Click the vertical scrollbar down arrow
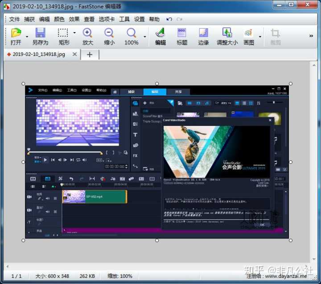The height and width of the screenshot is (284, 321). pyautogui.click(x=314, y=259)
